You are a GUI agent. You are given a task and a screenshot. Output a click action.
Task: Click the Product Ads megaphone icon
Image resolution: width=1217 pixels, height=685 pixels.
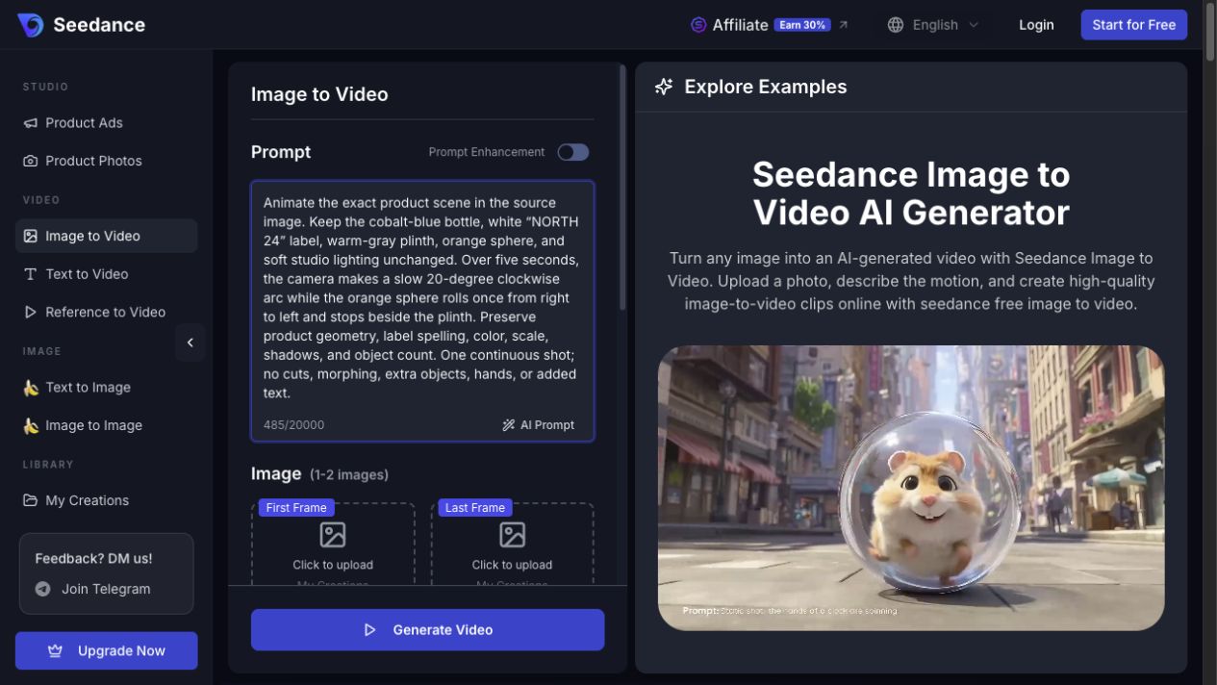click(x=31, y=123)
